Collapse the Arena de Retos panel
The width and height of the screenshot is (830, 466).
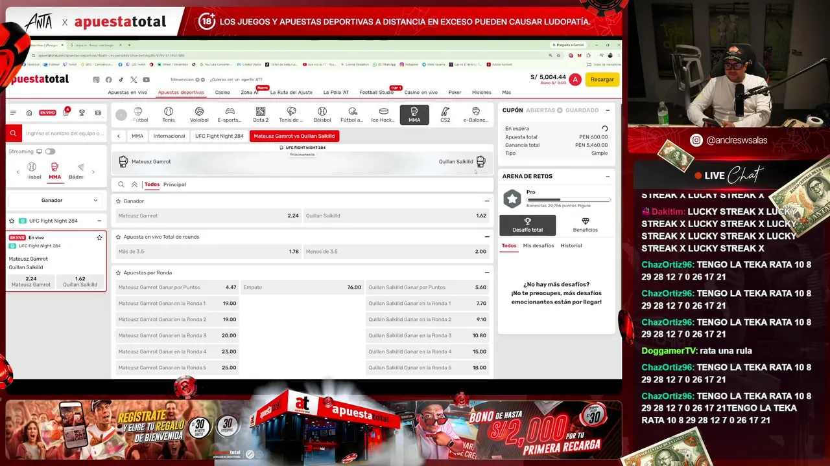608,176
